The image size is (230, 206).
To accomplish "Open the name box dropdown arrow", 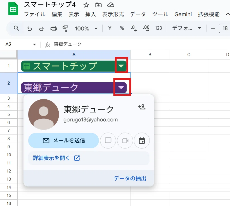I will [x=34, y=44].
